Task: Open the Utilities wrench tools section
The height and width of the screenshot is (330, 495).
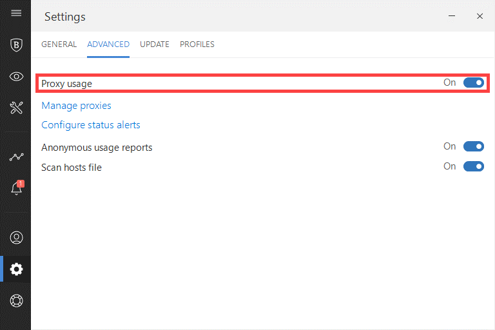Action: [x=16, y=108]
